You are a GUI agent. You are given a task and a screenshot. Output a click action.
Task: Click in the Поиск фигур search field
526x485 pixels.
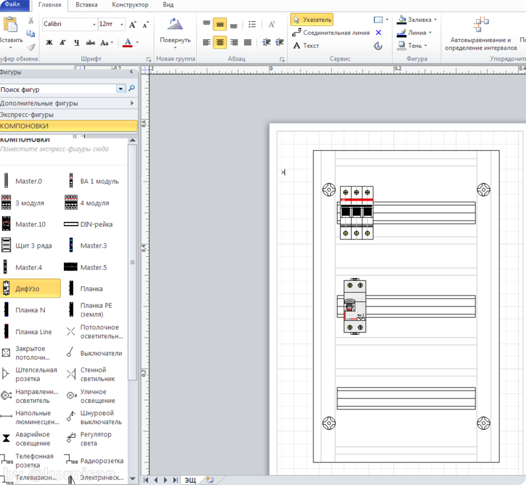(x=58, y=89)
